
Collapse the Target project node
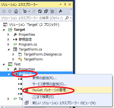(4, 30)
